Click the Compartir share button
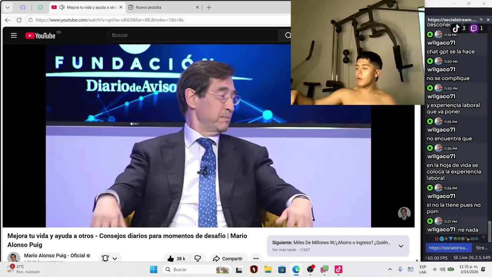492x277 pixels. click(x=228, y=259)
